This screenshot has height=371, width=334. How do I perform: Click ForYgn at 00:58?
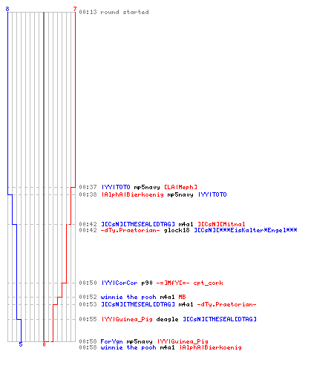(111, 341)
